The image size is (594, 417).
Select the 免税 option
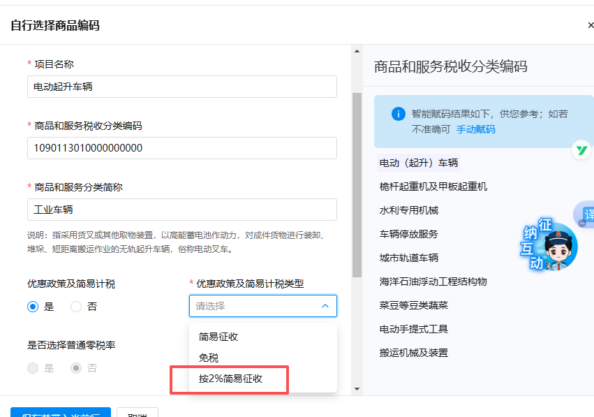coord(209,359)
